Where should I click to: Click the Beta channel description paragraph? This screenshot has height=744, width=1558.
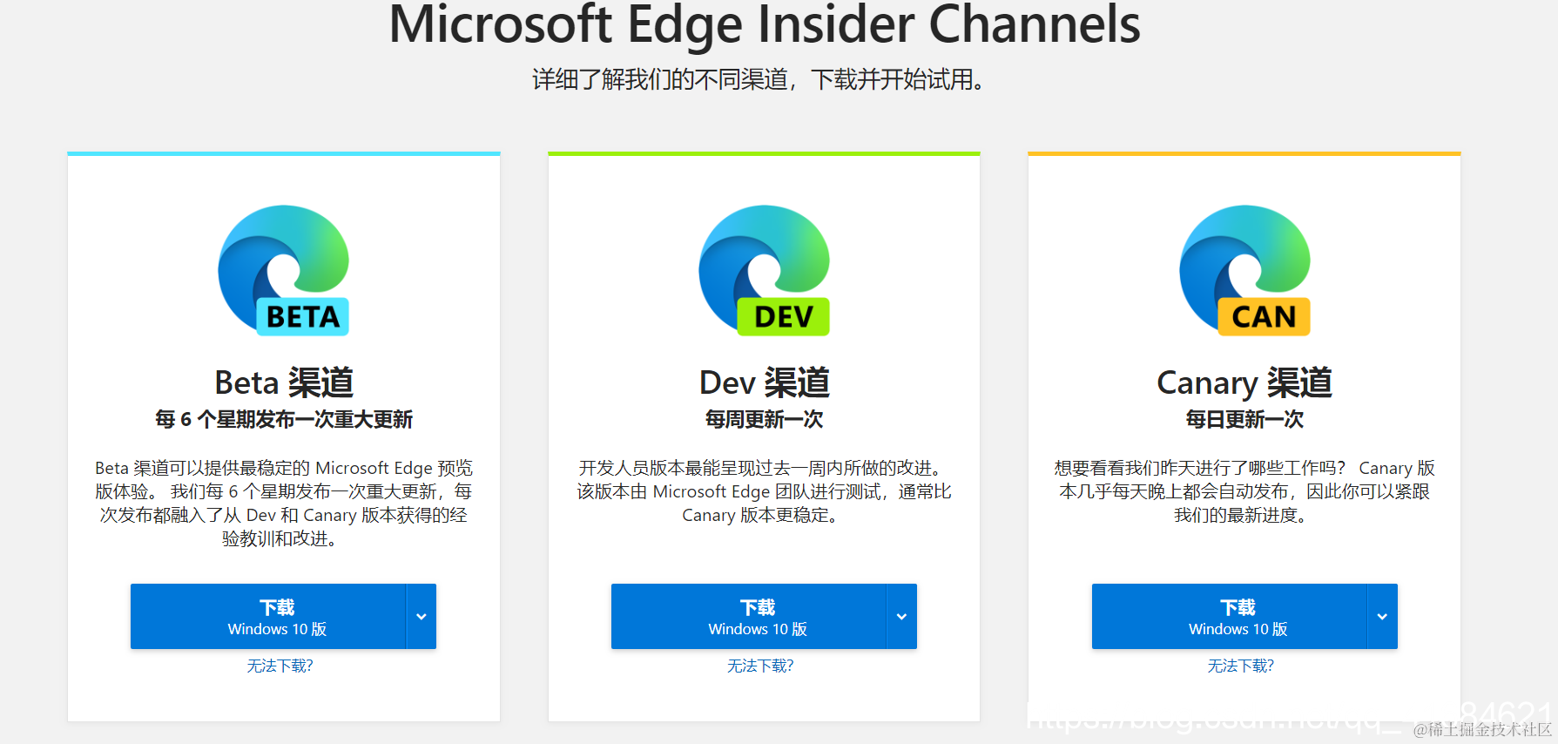click(x=284, y=504)
